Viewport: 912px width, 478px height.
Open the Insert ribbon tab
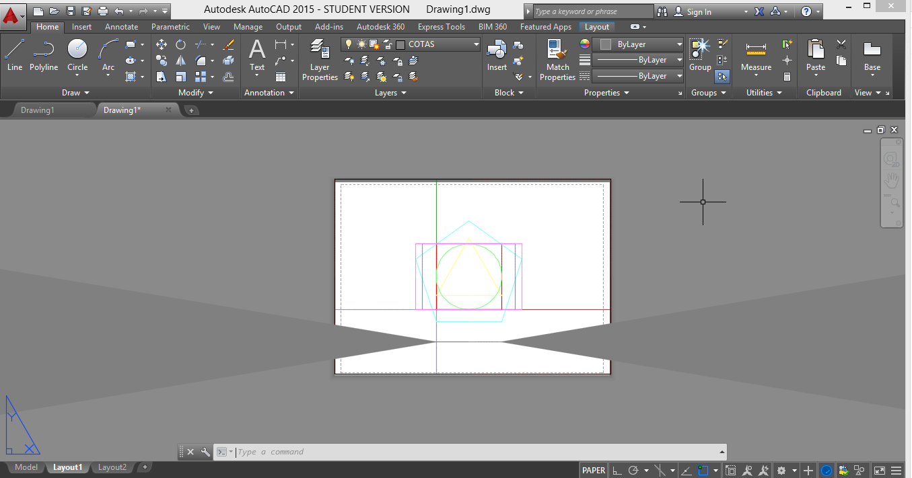[x=82, y=27]
